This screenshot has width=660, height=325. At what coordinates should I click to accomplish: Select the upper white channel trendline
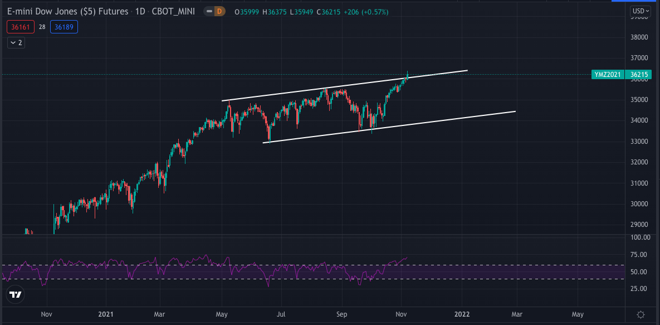[344, 86]
